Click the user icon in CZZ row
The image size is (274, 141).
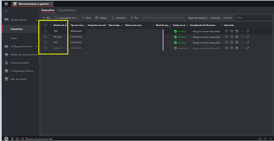[242, 31]
